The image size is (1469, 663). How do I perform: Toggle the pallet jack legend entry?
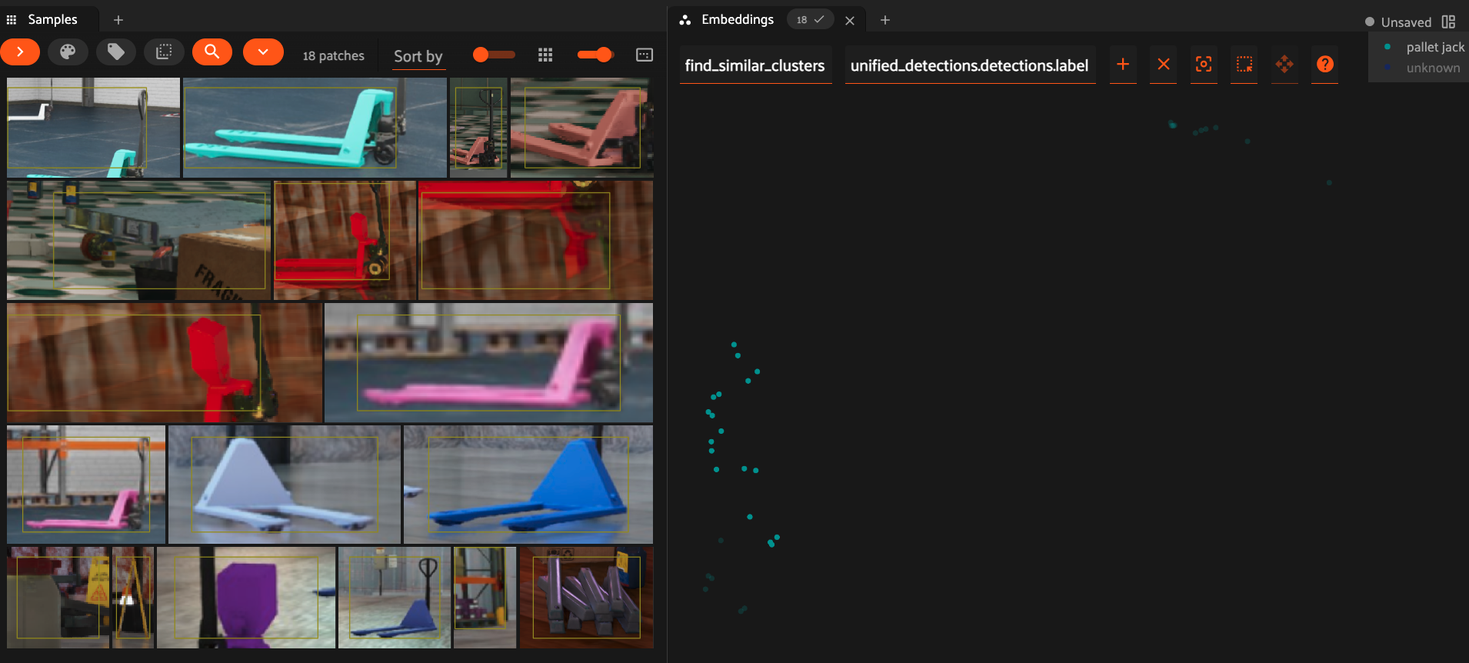1434,47
